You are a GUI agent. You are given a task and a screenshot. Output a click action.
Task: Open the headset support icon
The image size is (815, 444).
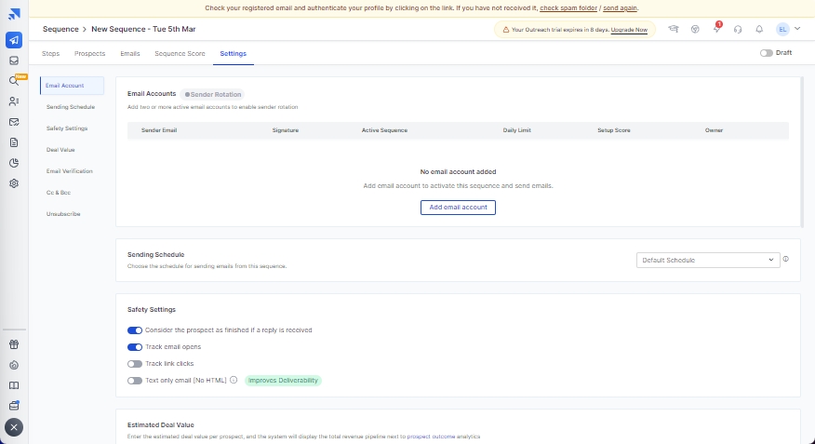[738, 30]
